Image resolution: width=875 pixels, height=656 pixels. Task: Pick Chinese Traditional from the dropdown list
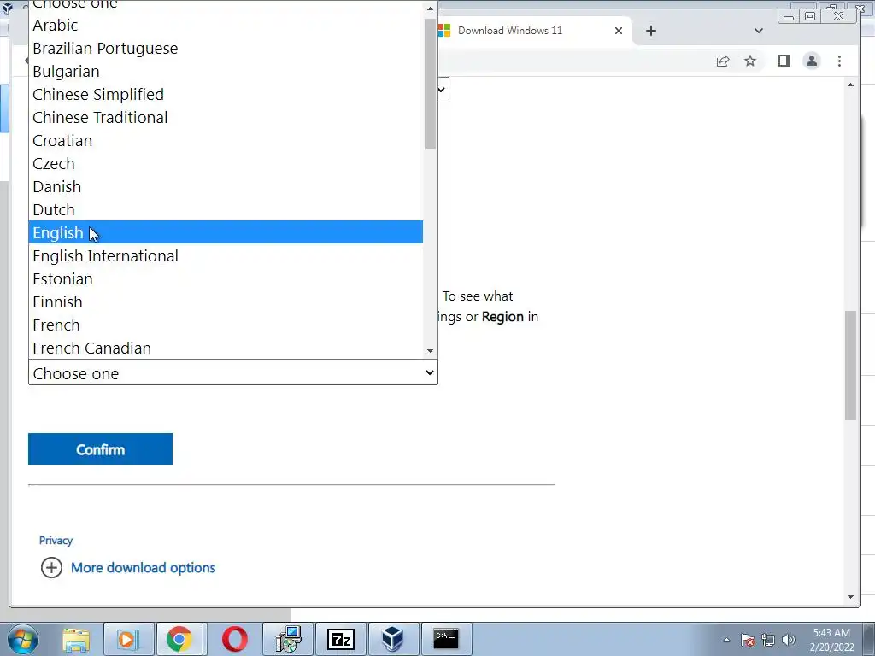[226, 118]
